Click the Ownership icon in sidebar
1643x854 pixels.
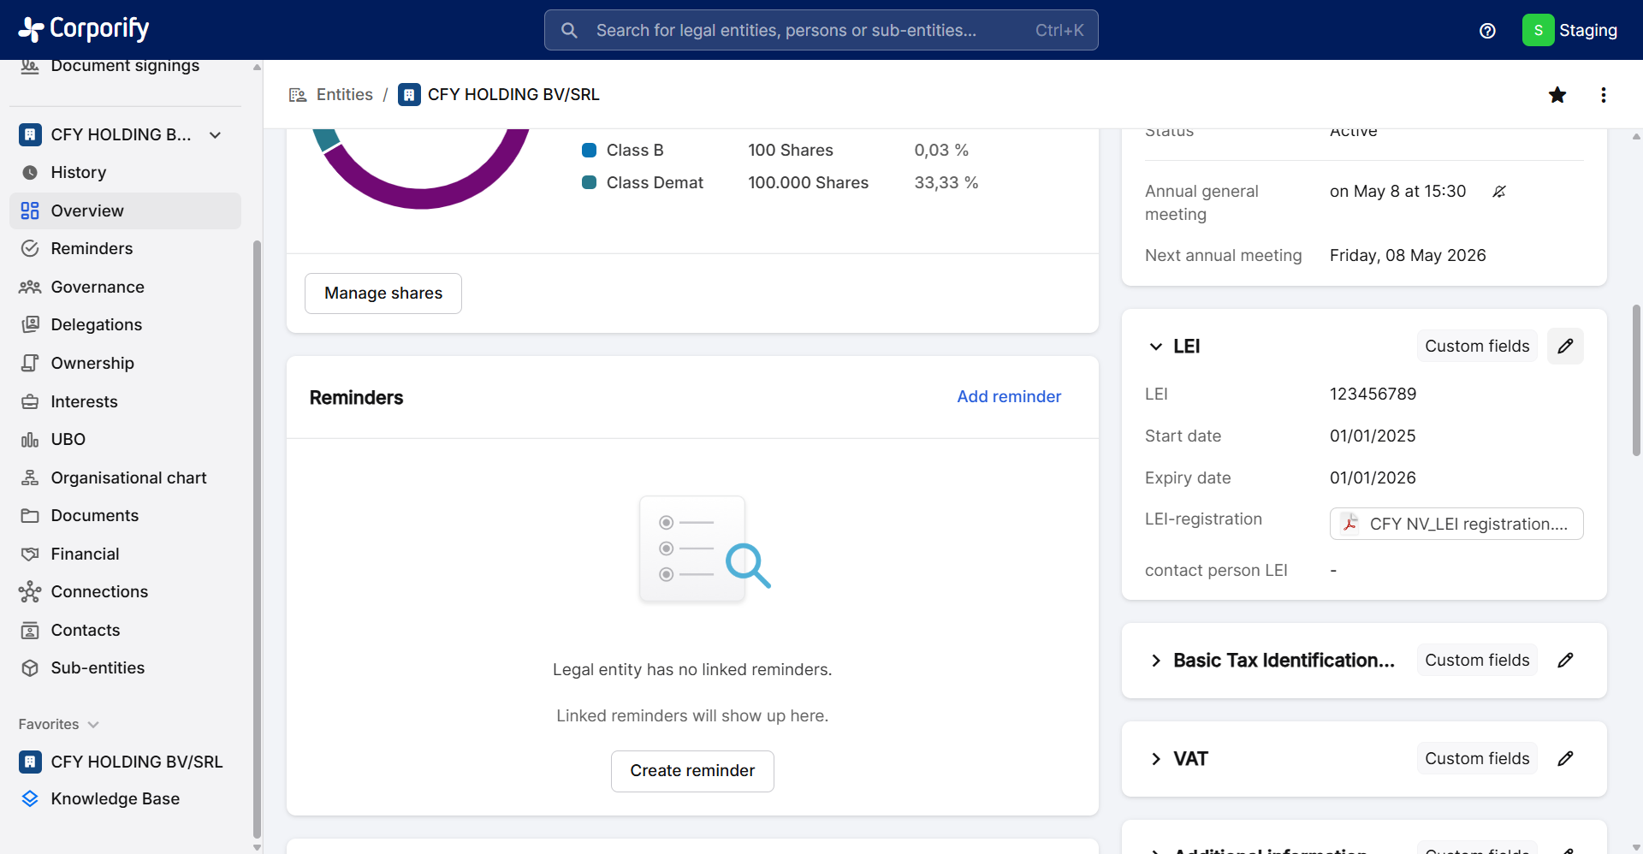[x=30, y=363]
